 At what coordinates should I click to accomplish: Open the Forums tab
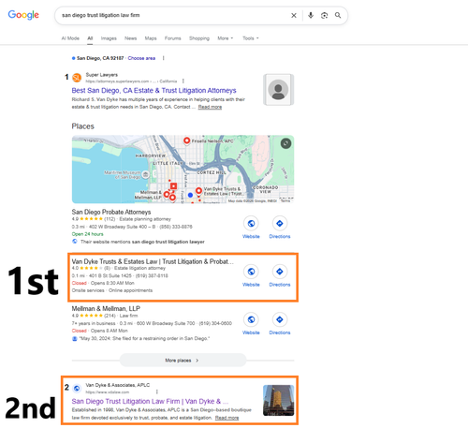pyautogui.click(x=172, y=38)
